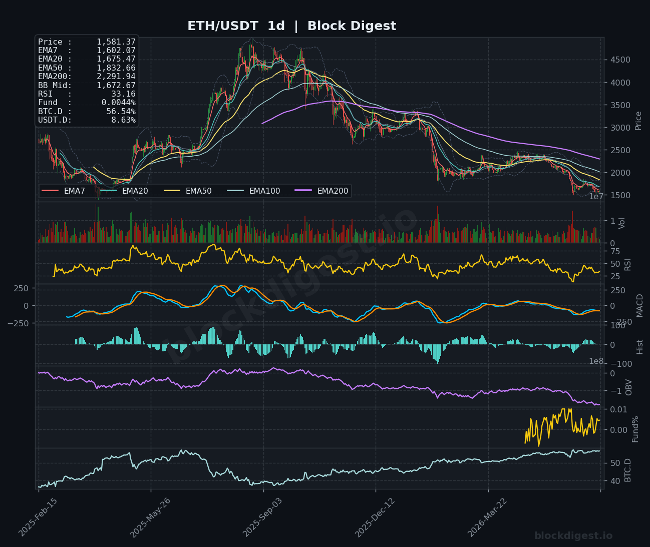Click the EMA200 value 2,291.94

[116, 77]
